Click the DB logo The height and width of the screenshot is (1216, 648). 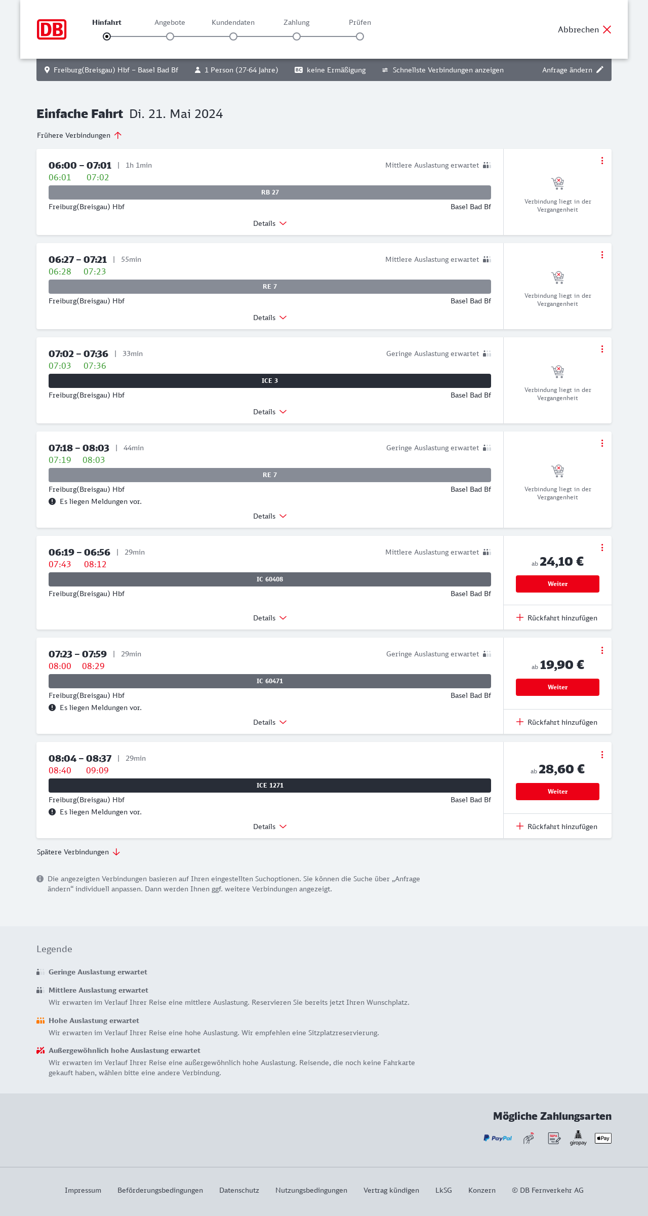pos(52,29)
